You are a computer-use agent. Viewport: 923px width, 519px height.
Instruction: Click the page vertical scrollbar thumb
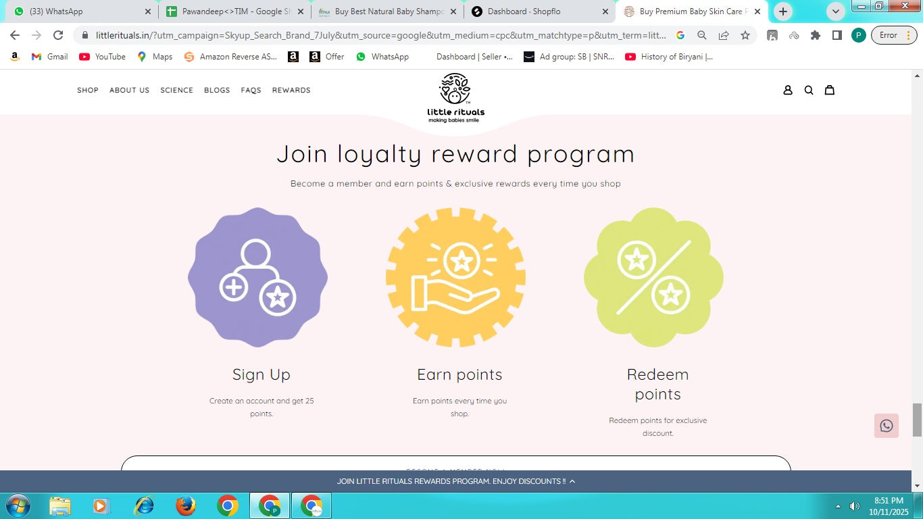(917, 420)
